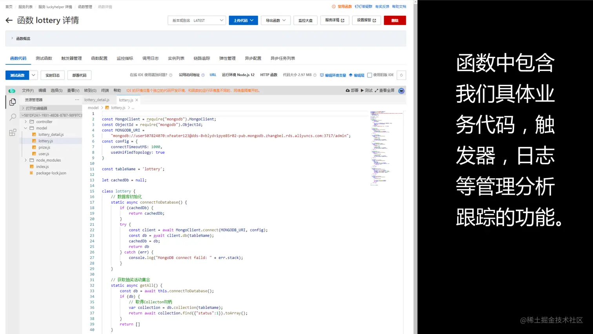Open the 版本或别名 LATEST dropdown
This screenshot has height=334, width=593.
pyautogui.click(x=196, y=20)
